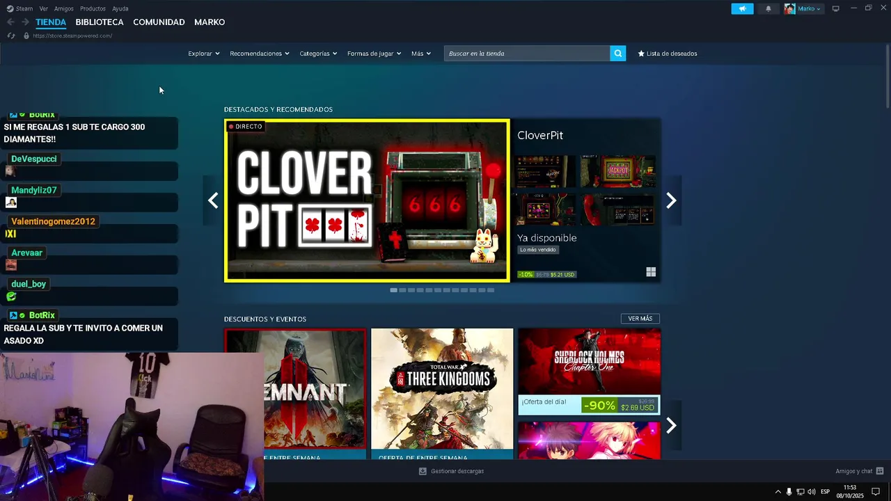Open the network tray icon

(800, 492)
